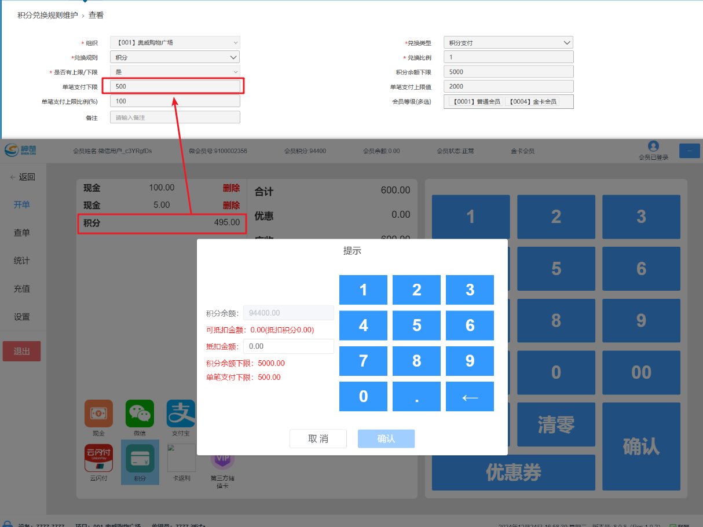The height and width of the screenshot is (527, 703).
Task: Click the 确认 button in the dialog
Action: click(386, 439)
